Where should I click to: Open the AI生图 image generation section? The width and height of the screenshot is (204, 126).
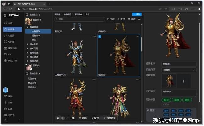pyautogui.click(x=9, y=36)
